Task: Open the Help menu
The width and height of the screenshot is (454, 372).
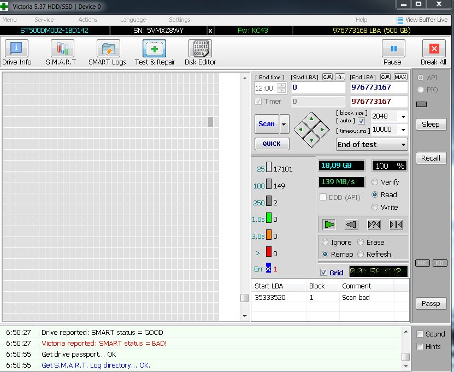Action: pyautogui.click(x=361, y=20)
